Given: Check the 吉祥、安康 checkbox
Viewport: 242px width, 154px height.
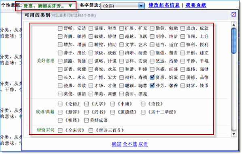Looking at the screenshot, I should pos(121,61).
